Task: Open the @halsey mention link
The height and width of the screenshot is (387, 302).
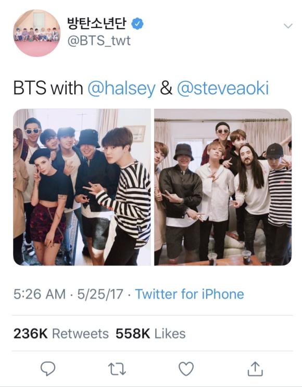Action: [122, 88]
